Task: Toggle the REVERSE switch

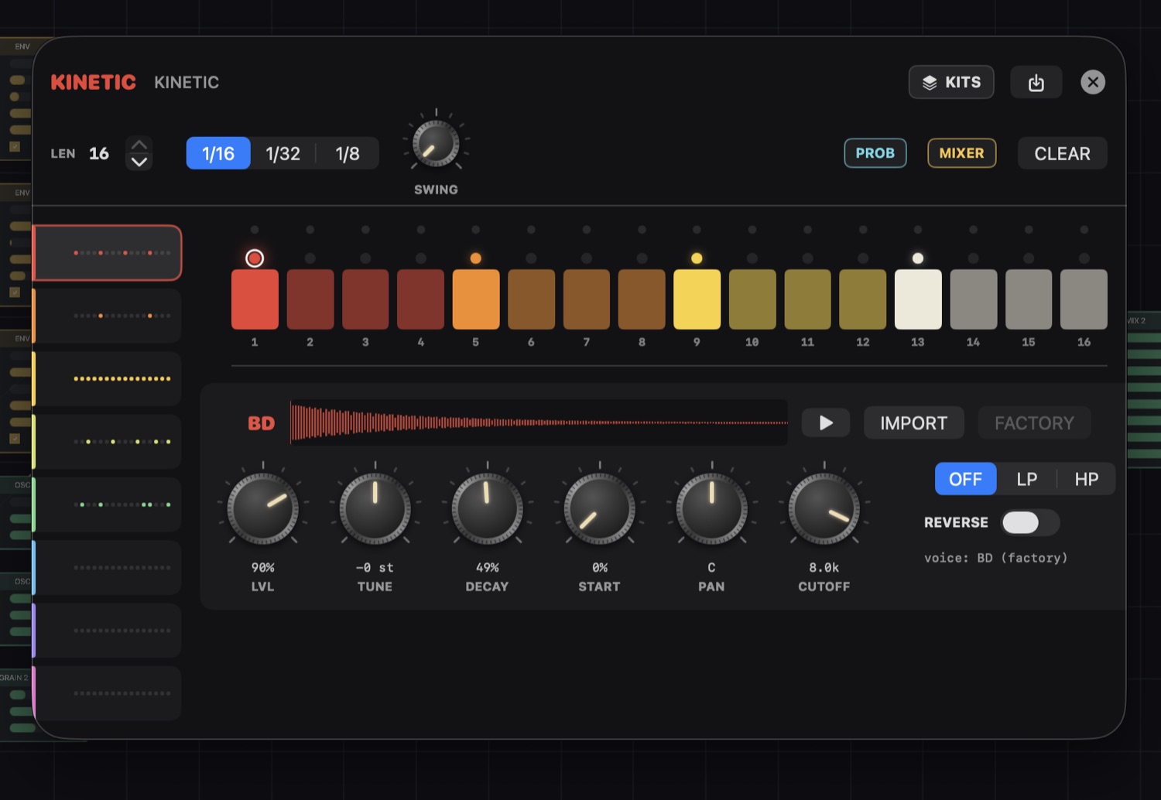Action: coord(1030,523)
